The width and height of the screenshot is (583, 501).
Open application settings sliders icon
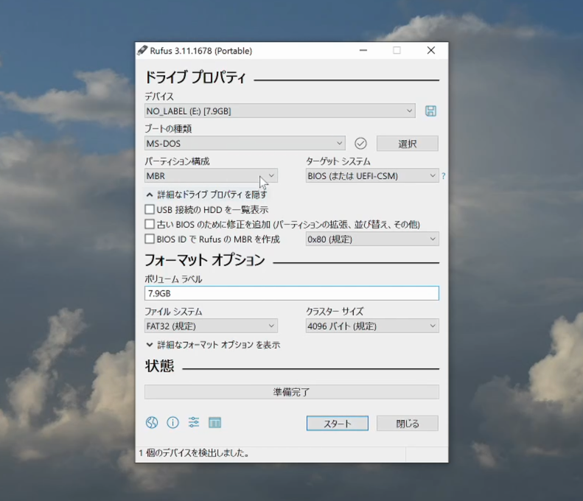click(194, 423)
